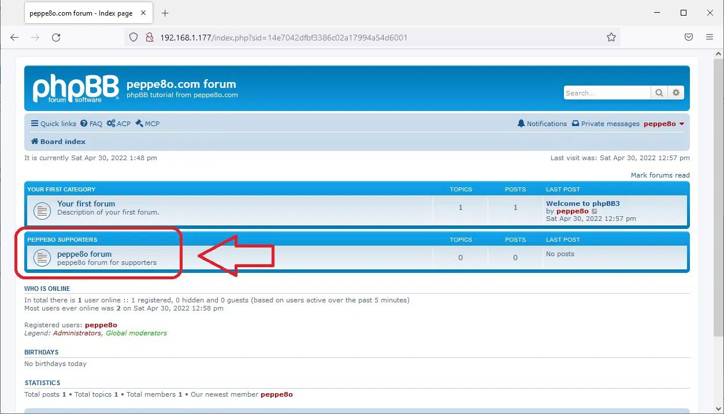724x414 pixels.
Task: Click Administrators legend link
Action: pyautogui.click(x=77, y=333)
